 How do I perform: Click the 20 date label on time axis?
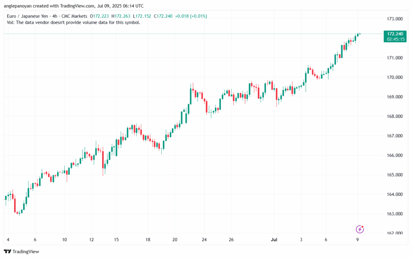pyautogui.click(x=175, y=240)
